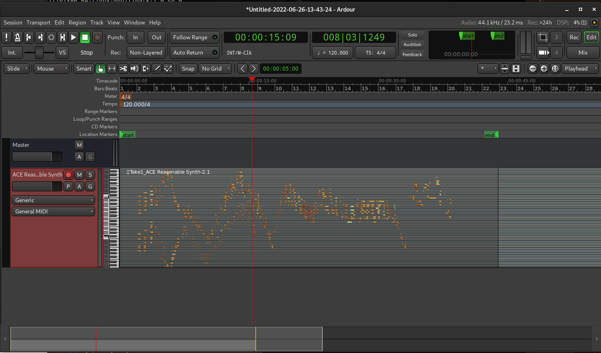This screenshot has width=601, height=353.
Task: Click the Zoom to Session icon
Action: pyautogui.click(x=555, y=69)
